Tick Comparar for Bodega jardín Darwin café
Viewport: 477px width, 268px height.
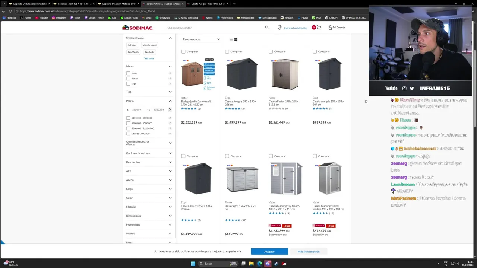click(x=183, y=52)
